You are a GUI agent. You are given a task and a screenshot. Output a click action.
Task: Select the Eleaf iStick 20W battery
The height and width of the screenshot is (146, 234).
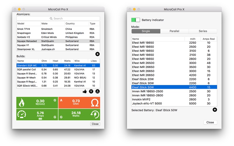click(x=174, y=79)
